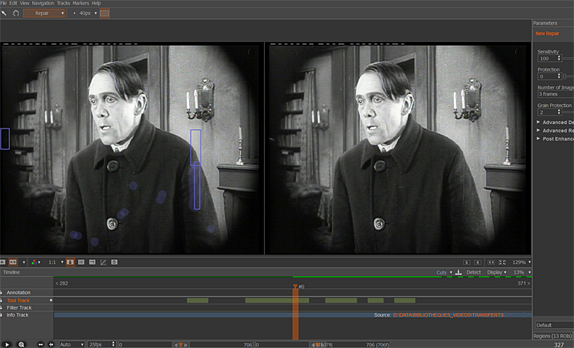
Task: Toggle the highlighted overlay display icon
Action: point(70,262)
